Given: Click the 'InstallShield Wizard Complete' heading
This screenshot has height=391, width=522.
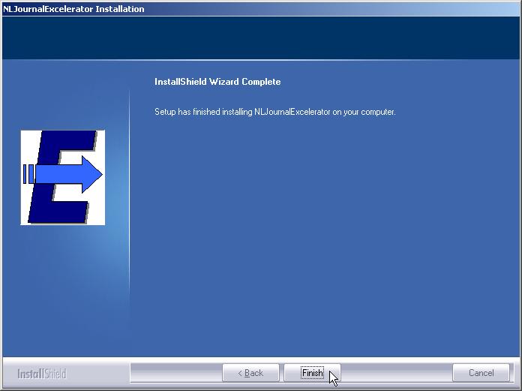Looking at the screenshot, I should (217, 82).
